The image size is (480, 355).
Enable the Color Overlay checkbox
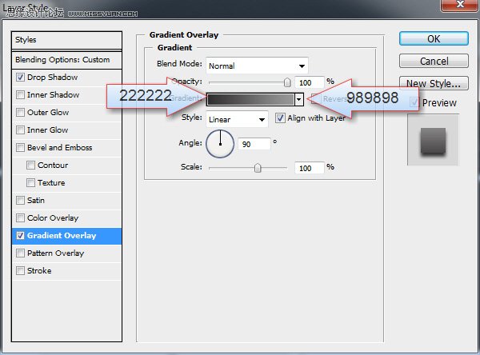click(20, 218)
